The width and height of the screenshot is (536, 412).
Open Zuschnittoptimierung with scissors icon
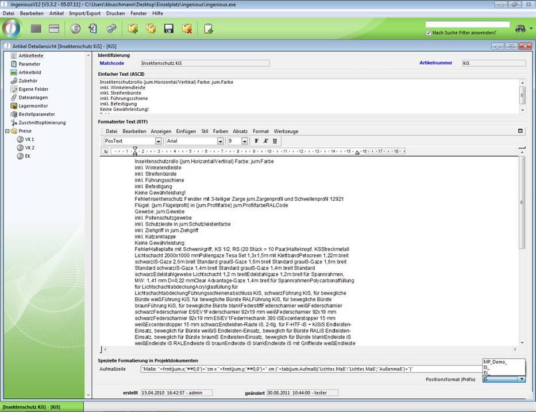click(41, 122)
